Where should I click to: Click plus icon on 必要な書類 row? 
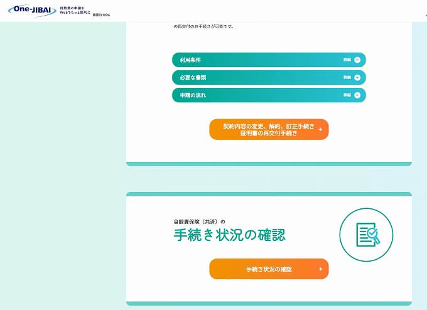357,78
